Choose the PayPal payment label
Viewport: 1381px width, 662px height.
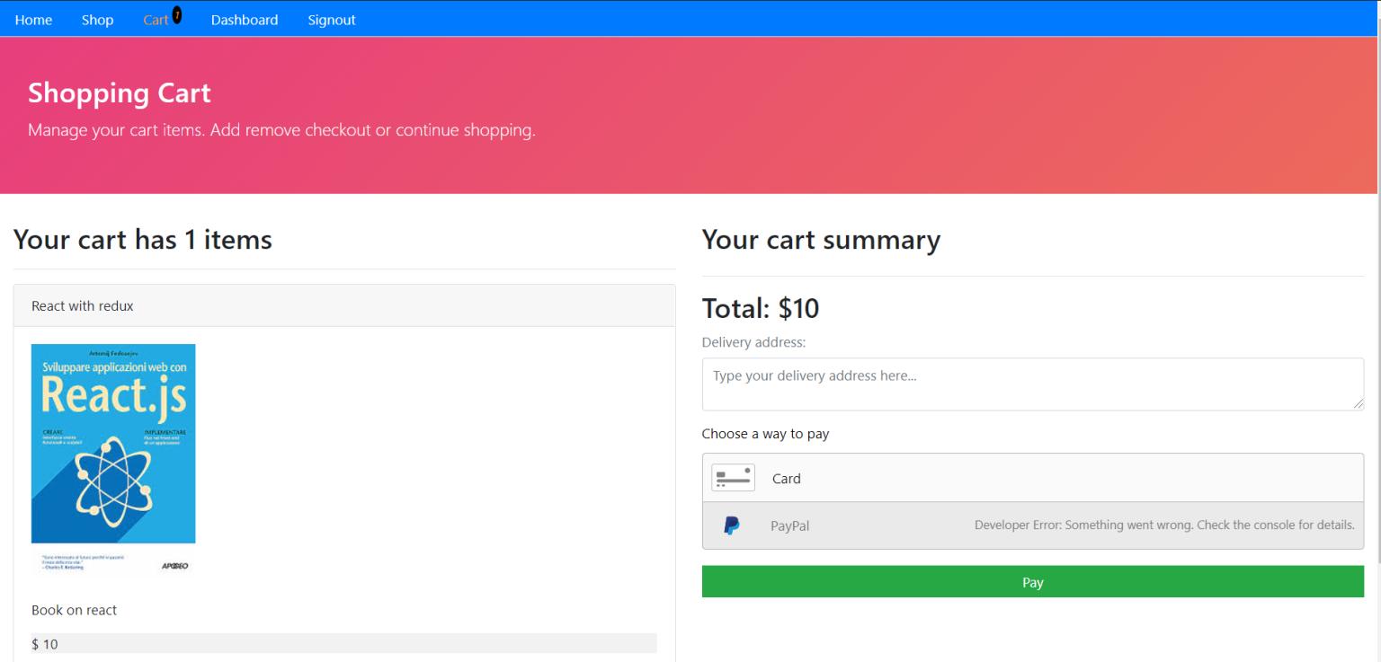[x=789, y=526]
